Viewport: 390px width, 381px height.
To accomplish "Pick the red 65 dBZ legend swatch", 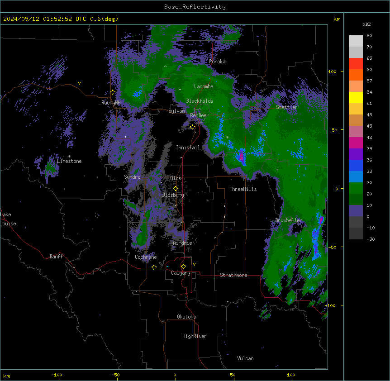I will [356, 64].
